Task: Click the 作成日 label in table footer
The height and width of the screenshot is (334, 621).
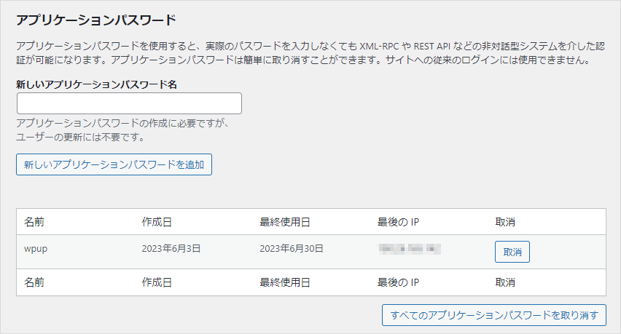Action: pyautogui.click(x=157, y=282)
